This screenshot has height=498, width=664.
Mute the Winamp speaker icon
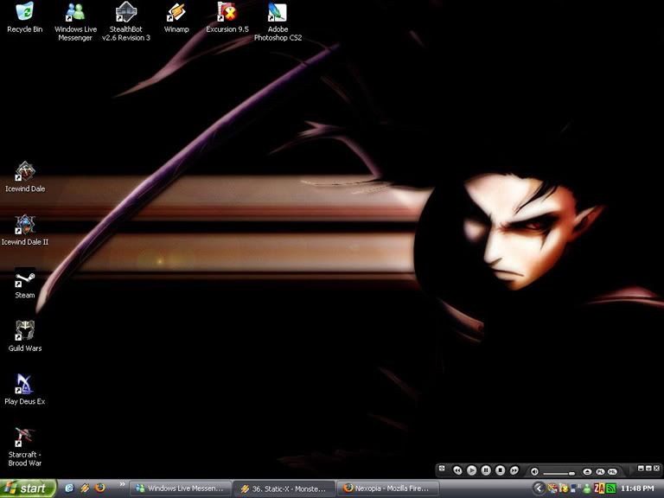click(534, 471)
